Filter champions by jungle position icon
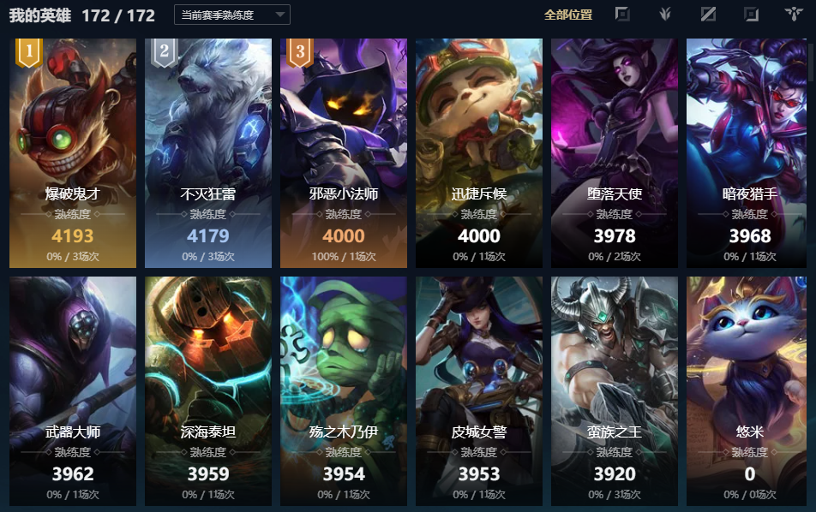Screen dimensions: 816x512 click(664, 14)
